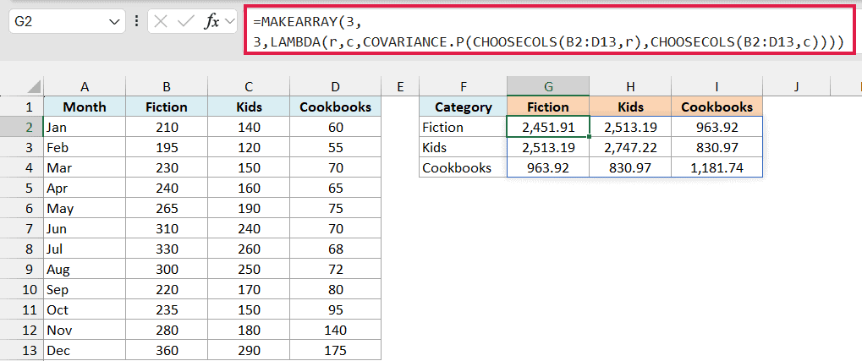Select the Jul cell
Viewport: 862px width, 361px height.
[85, 249]
